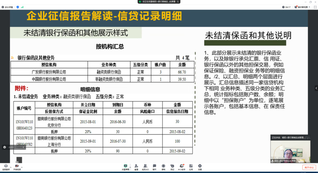318x173 pixels.
Task: Click the 录制 record icon
Action: pyautogui.click(x=163, y=166)
